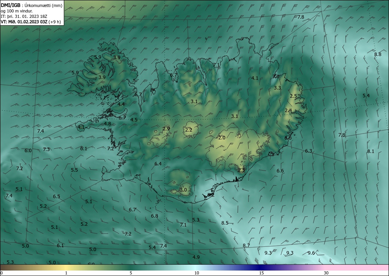Click the map value 2.4
The width and height of the screenshot is (389, 276).
coord(288,111)
